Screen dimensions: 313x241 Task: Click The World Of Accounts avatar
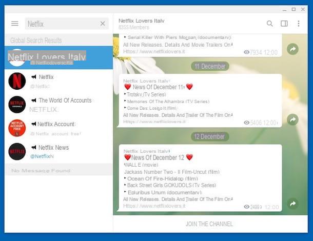tap(17, 105)
